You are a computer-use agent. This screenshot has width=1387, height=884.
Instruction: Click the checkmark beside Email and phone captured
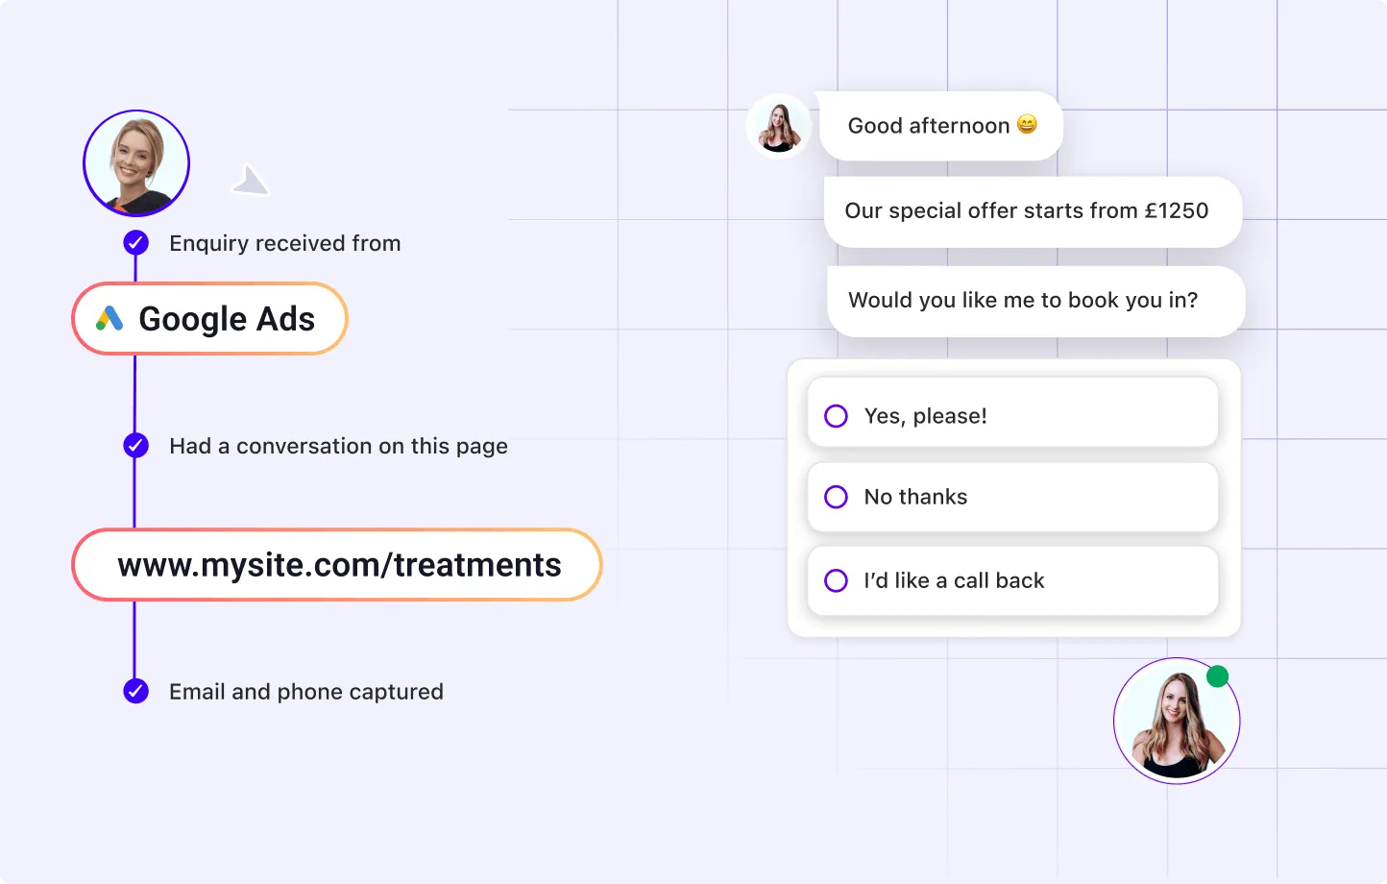136,691
